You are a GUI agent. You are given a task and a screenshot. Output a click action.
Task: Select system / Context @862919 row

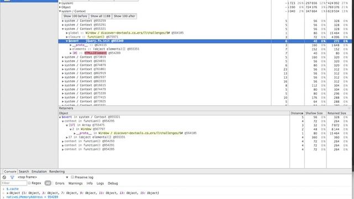tap(205, 74)
